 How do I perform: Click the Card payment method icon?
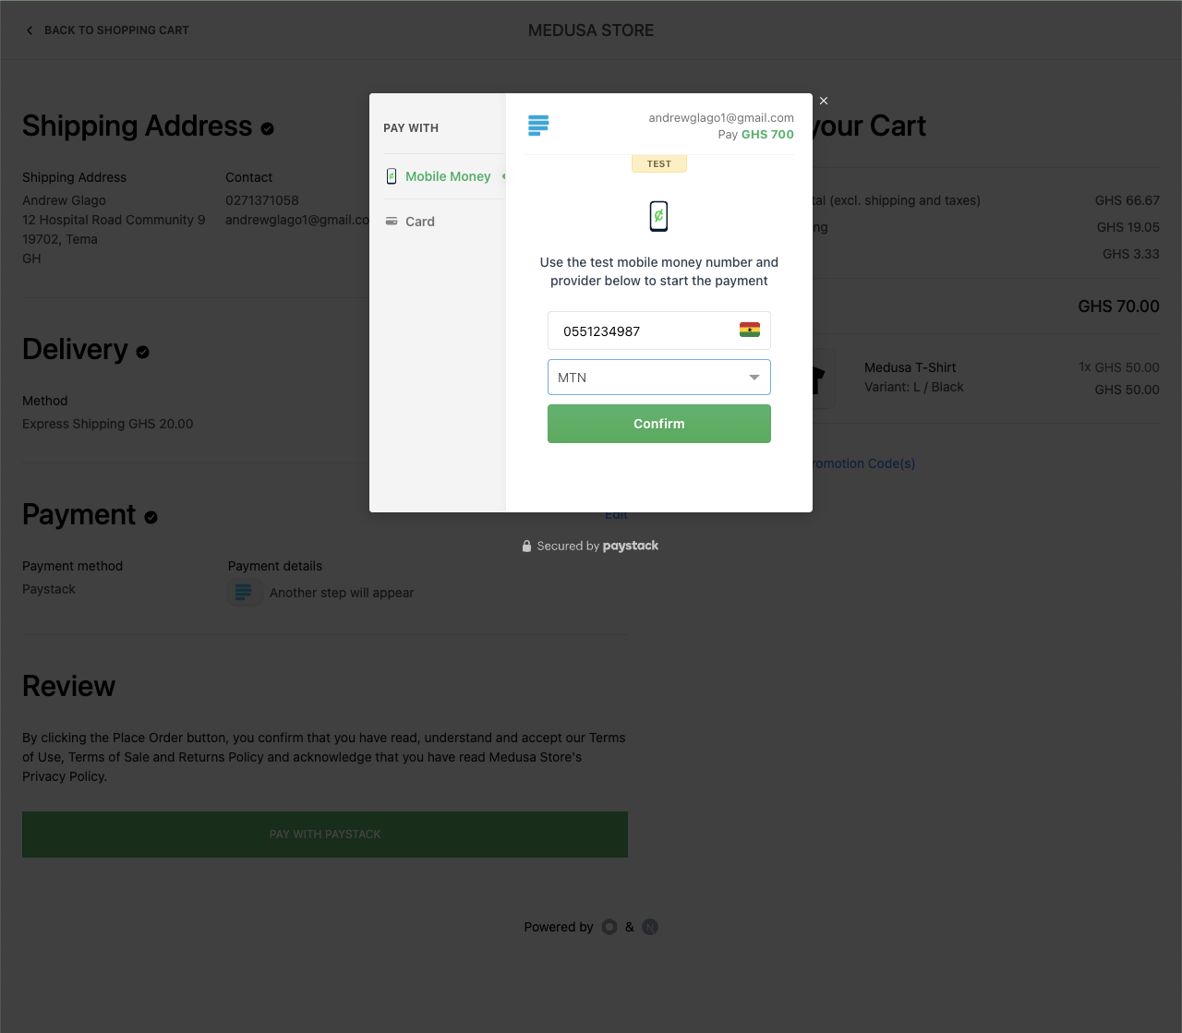(x=392, y=221)
